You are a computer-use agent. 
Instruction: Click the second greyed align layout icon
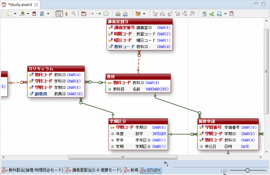click(x=163, y=14)
